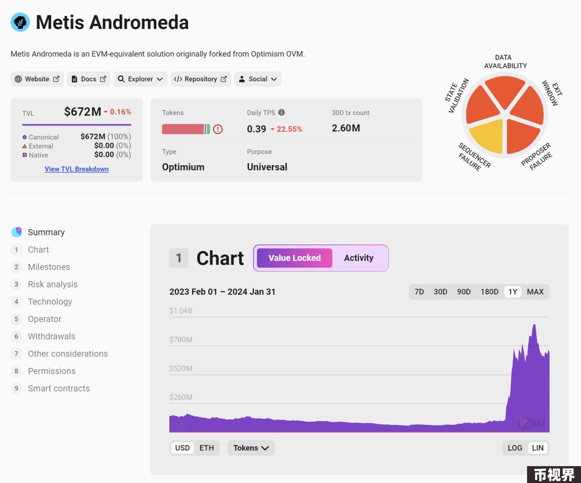
Task: Click the external-link icon beside Repository
Action: 224,79
